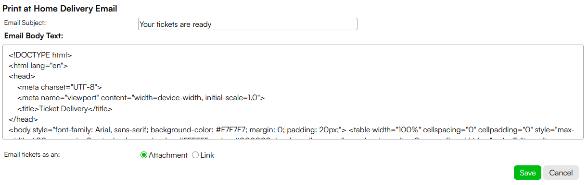Click the Ticket Delivery title tag line
The height and width of the screenshot is (185, 588).
point(64,109)
